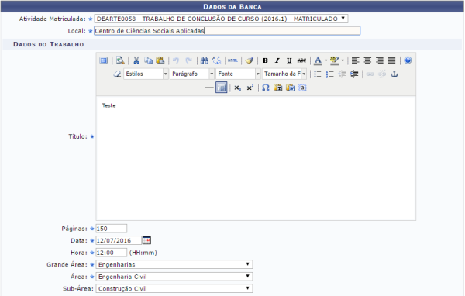465x296 pixels.
Task: Open Área dropdown Engenharia Civil
Action: [x=174, y=277]
